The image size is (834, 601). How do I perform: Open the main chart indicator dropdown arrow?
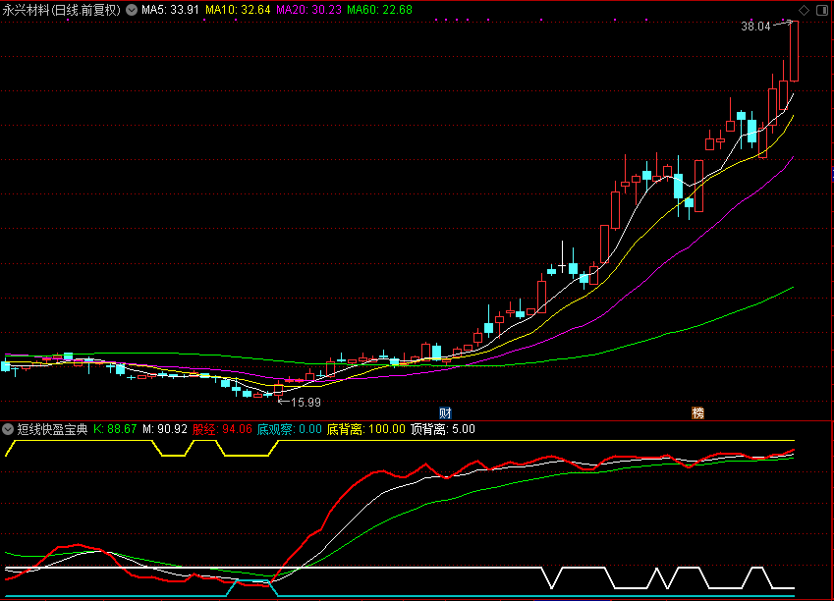[132, 10]
